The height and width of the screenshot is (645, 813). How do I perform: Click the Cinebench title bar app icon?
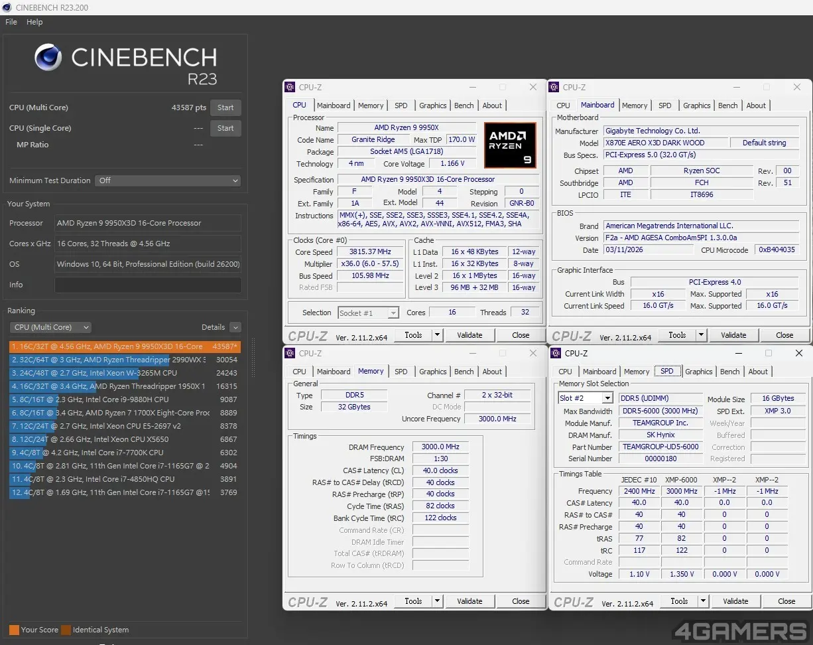[7, 7]
